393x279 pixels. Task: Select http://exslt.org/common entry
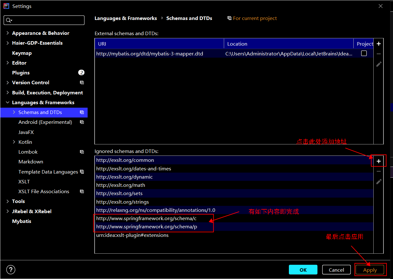click(234, 160)
